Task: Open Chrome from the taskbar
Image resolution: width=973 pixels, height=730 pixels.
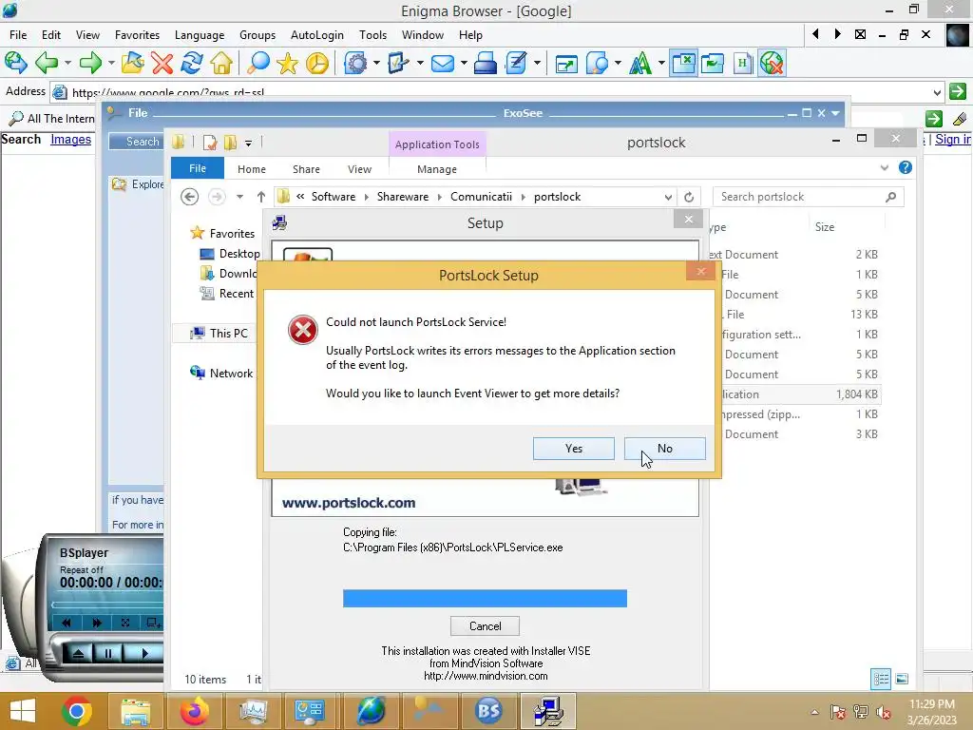Action: [77, 711]
